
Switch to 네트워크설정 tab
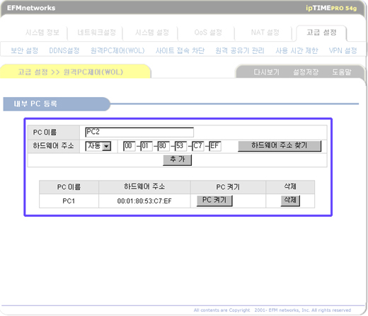96,33
